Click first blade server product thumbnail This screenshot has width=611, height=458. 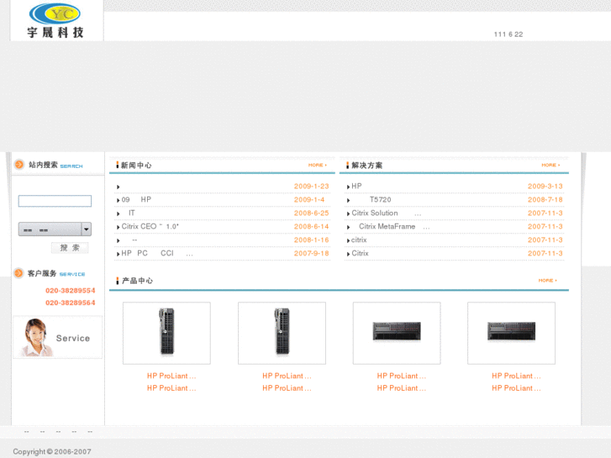click(166, 333)
